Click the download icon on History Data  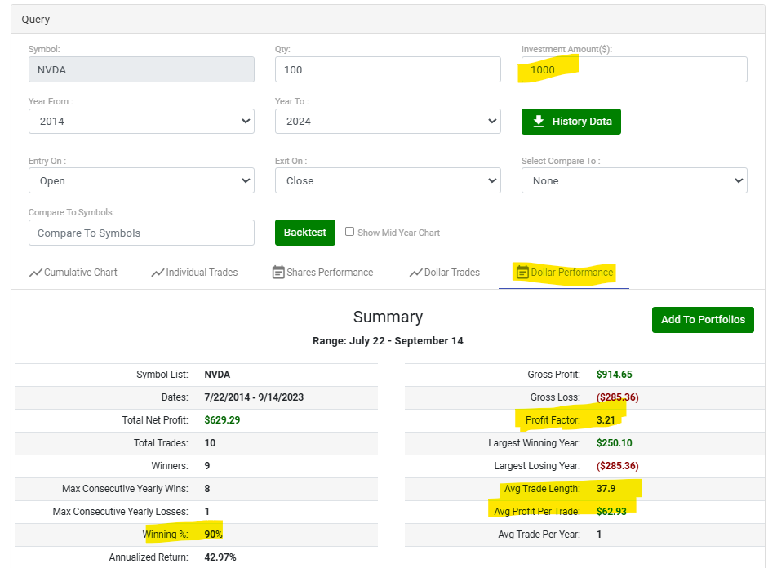pos(539,122)
